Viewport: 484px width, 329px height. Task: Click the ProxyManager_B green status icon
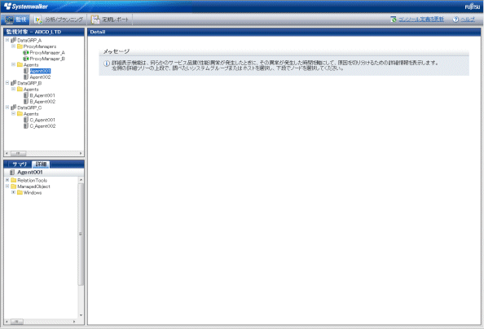click(26, 59)
